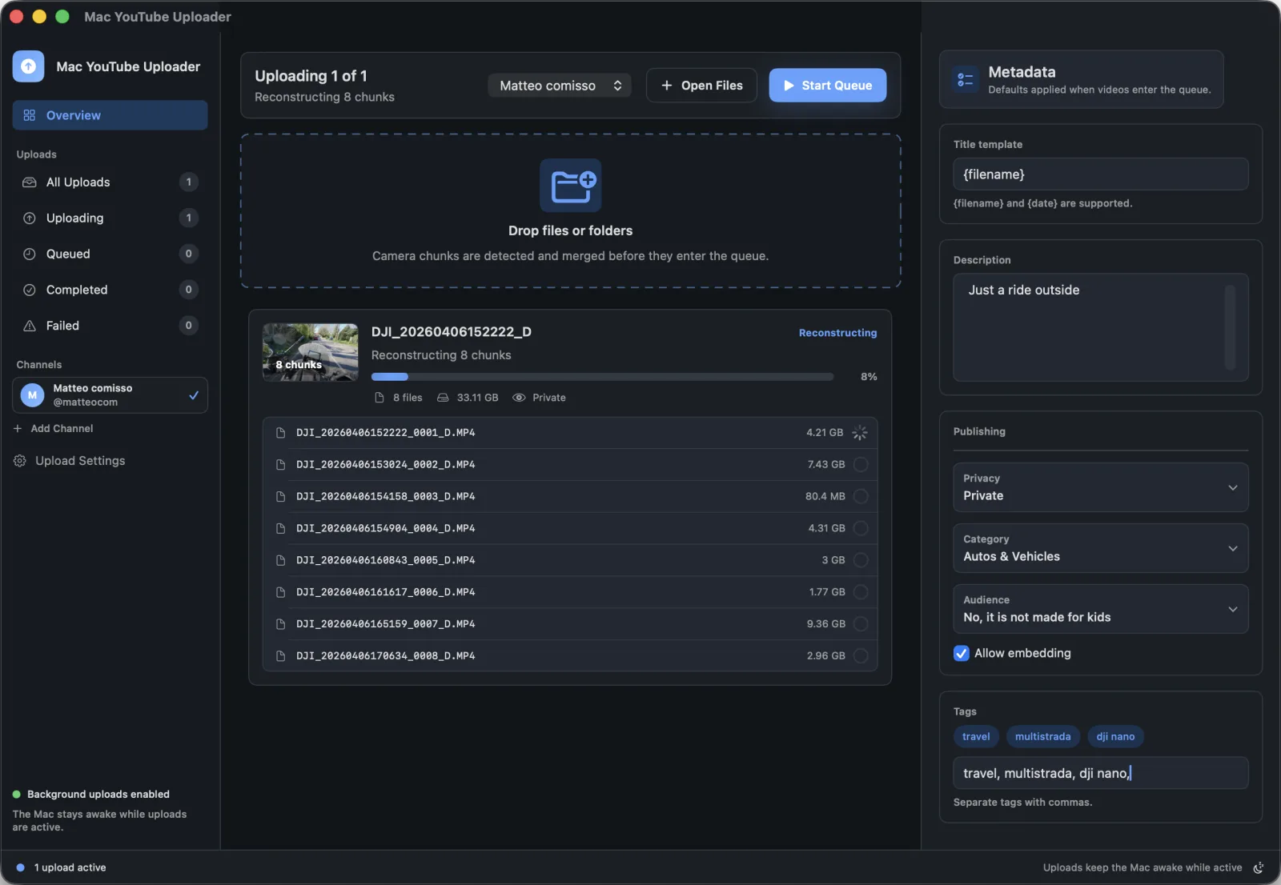The width and height of the screenshot is (1281, 885).
Task: Click the dji nano tag chip
Action: 1115,737
